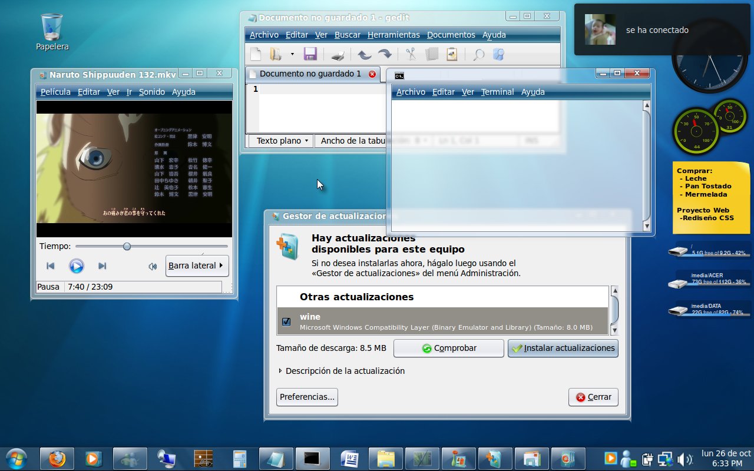Click the 'Pausa' status text in player
The height and width of the screenshot is (471, 754).
coord(48,287)
